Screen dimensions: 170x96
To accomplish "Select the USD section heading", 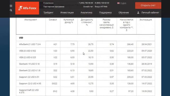I will 21,38.
